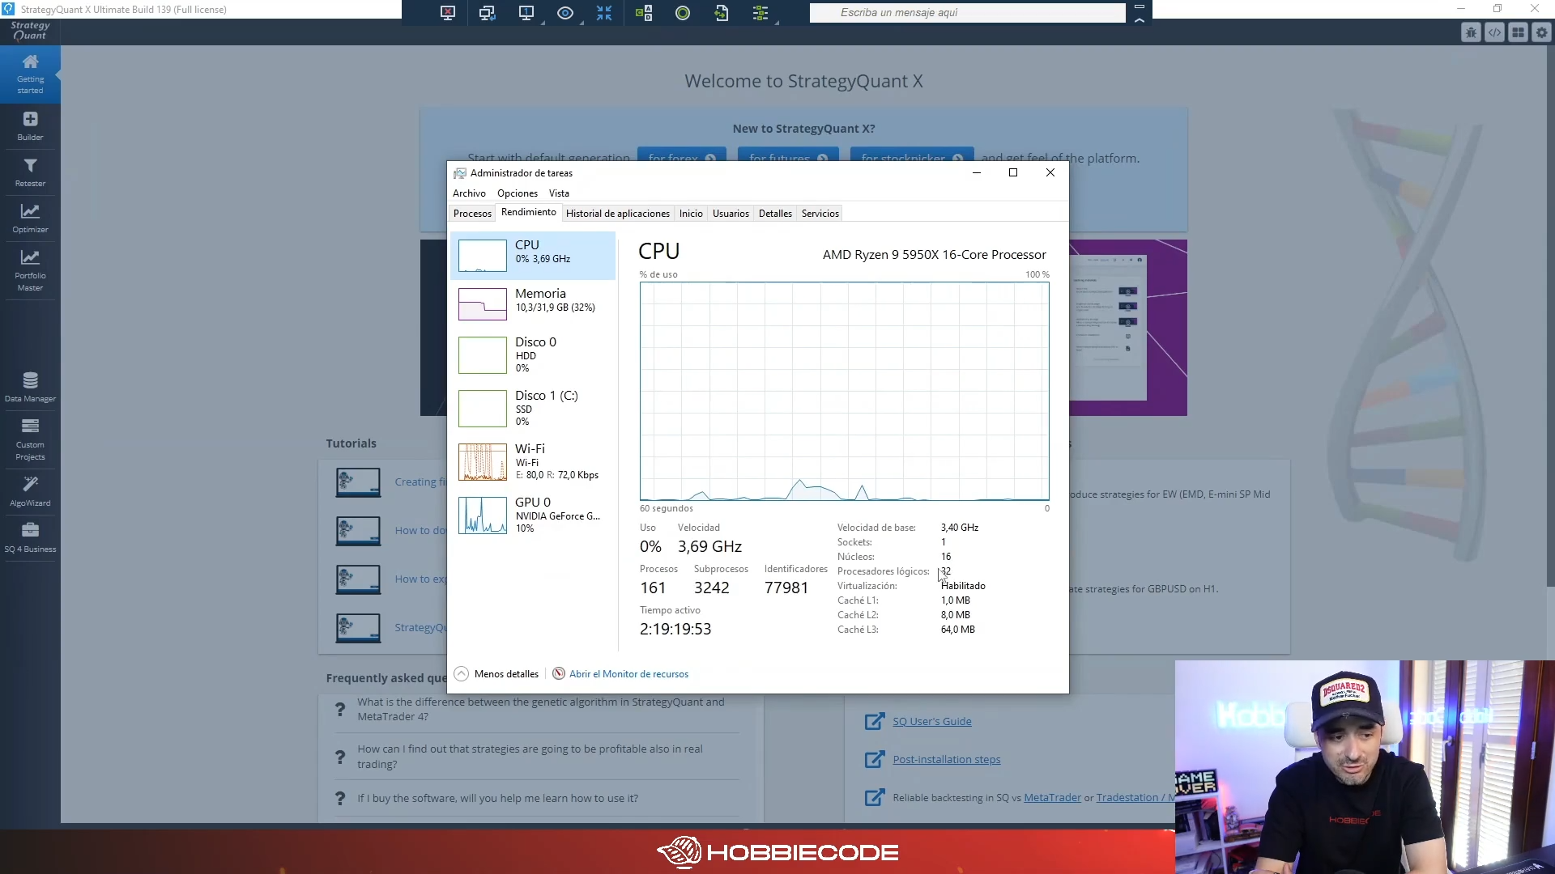
Task: Open the Builder module
Action: click(30, 126)
